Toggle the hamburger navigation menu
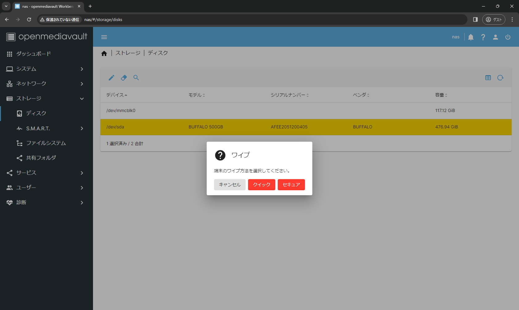The image size is (519, 310). click(104, 37)
